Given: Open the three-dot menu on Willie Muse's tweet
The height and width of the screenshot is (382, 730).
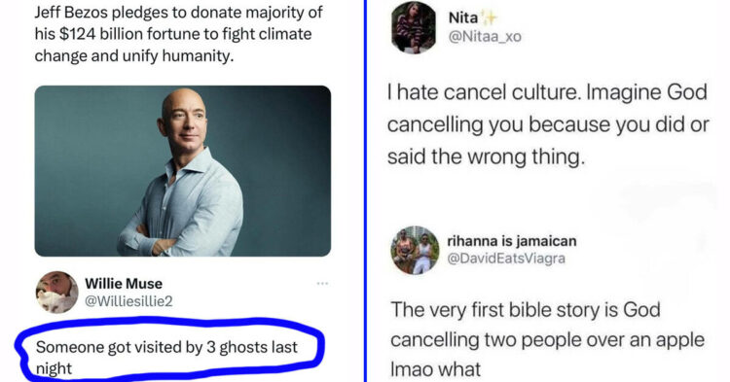Looking at the screenshot, I should tap(322, 283).
